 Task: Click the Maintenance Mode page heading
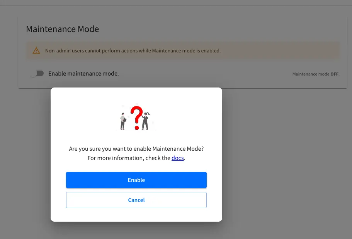point(62,29)
